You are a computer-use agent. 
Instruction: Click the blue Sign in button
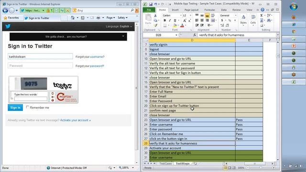point(15,107)
